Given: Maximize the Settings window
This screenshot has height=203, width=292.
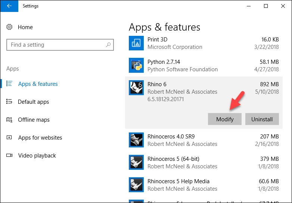Looking at the screenshot, I should tap(266, 6).
